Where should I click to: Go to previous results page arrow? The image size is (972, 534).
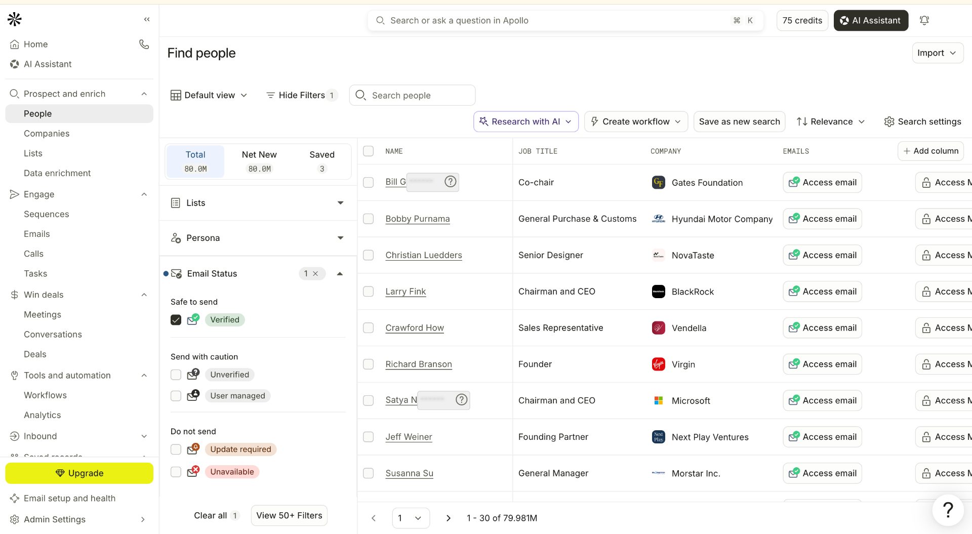pyautogui.click(x=374, y=518)
